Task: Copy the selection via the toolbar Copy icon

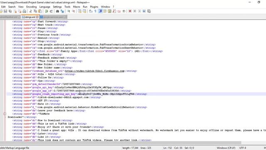Action: tap(35, 11)
